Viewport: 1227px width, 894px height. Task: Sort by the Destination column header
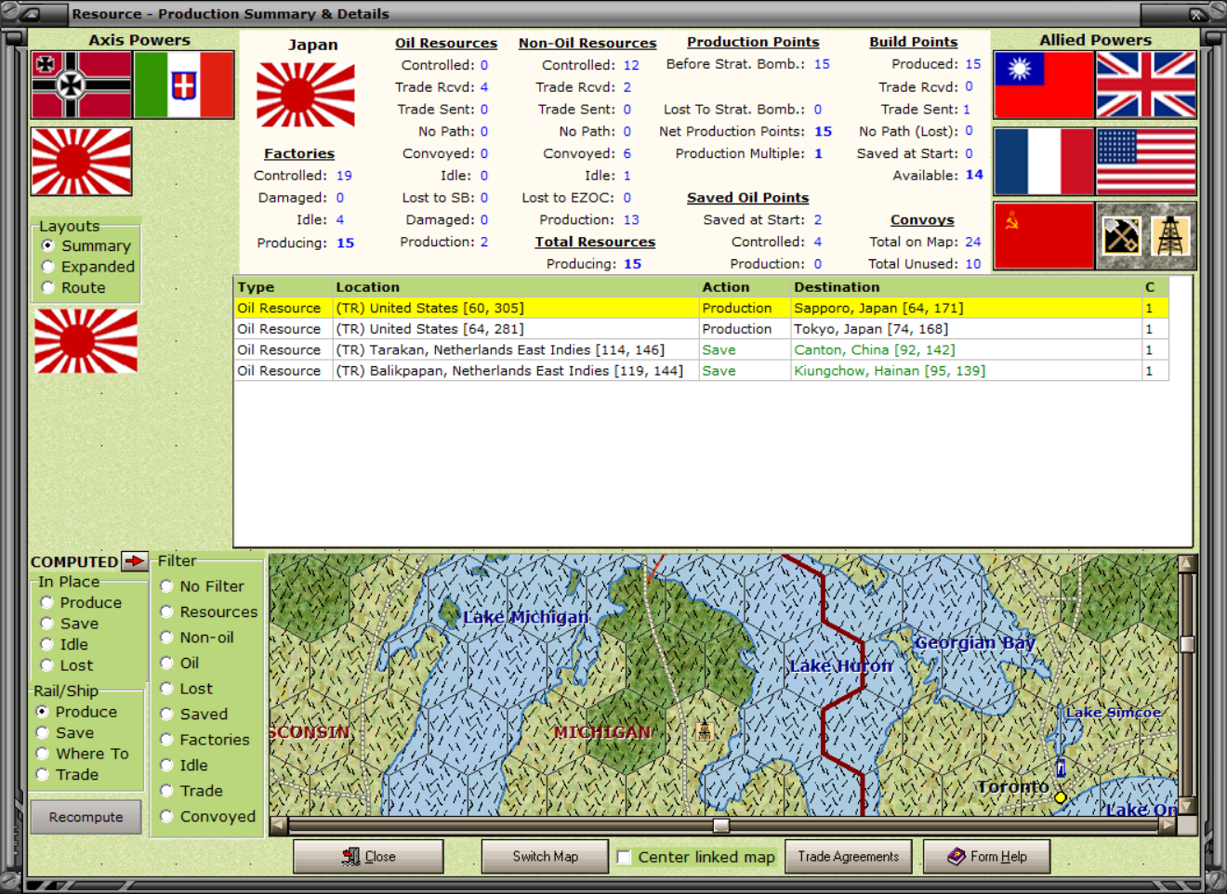(x=967, y=287)
